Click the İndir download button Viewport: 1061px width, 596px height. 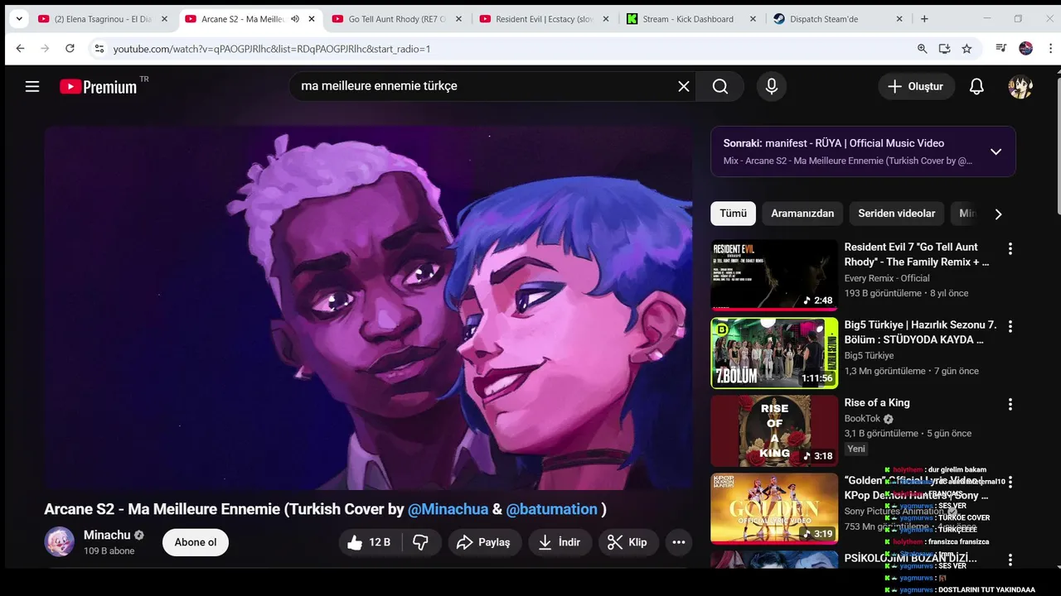pyautogui.click(x=560, y=542)
